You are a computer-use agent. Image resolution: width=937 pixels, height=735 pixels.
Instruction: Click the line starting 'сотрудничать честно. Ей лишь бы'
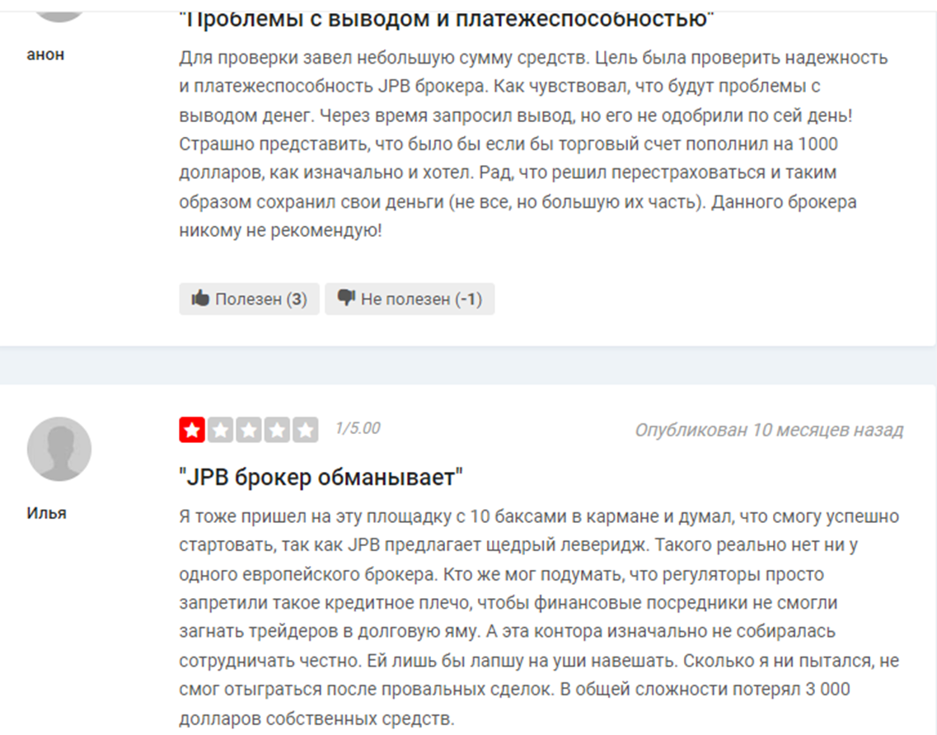539,661
